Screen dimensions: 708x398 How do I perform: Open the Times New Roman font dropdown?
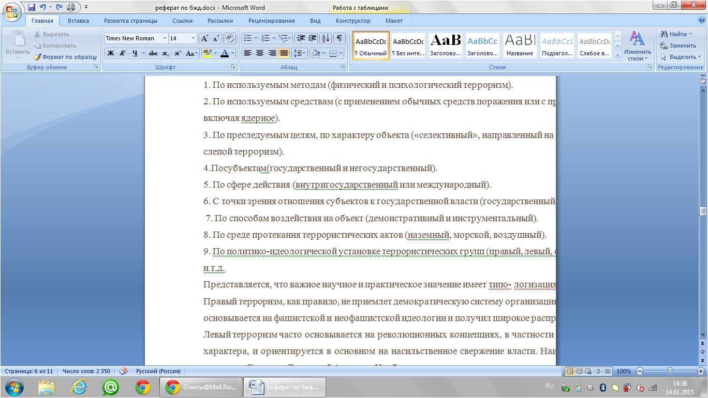pyautogui.click(x=165, y=38)
